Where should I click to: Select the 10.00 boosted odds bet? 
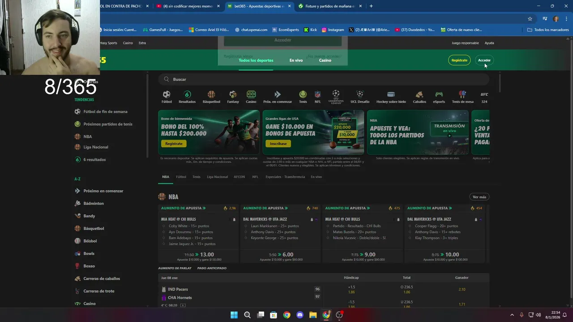coord(445,256)
